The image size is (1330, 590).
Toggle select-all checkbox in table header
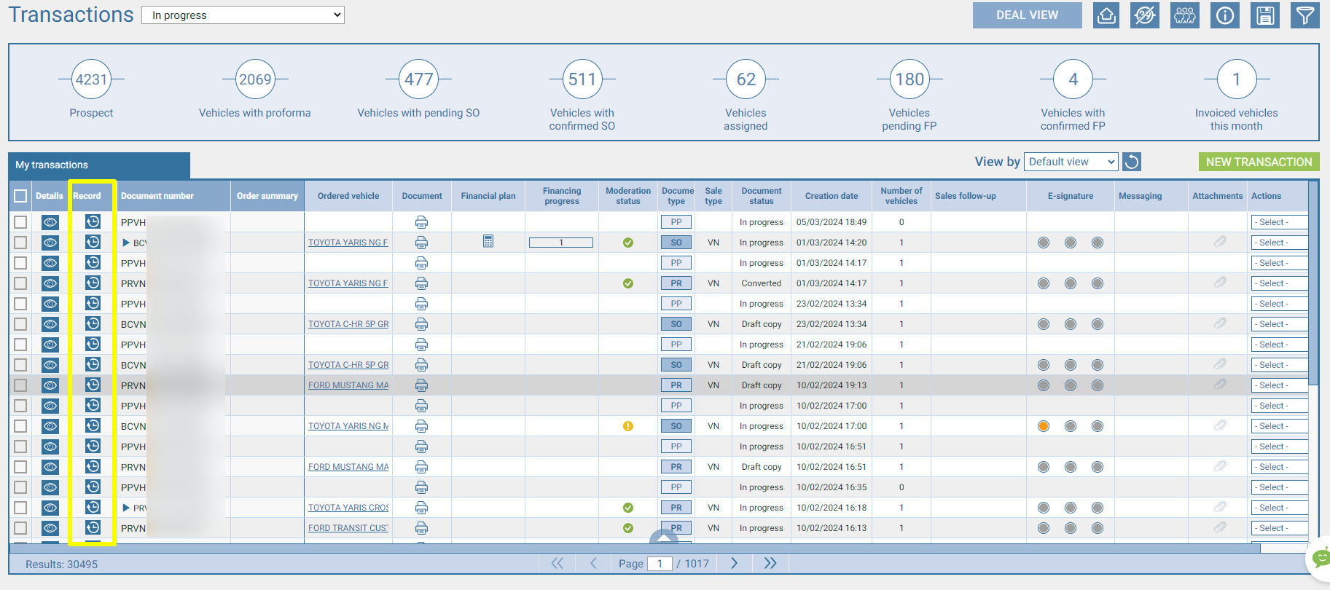click(x=20, y=196)
